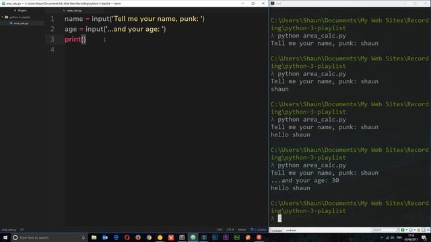This screenshot has height=242, width=431.
Task: Open the clock and date flyout
Action: pyautogui.click(x=411, y=237)
